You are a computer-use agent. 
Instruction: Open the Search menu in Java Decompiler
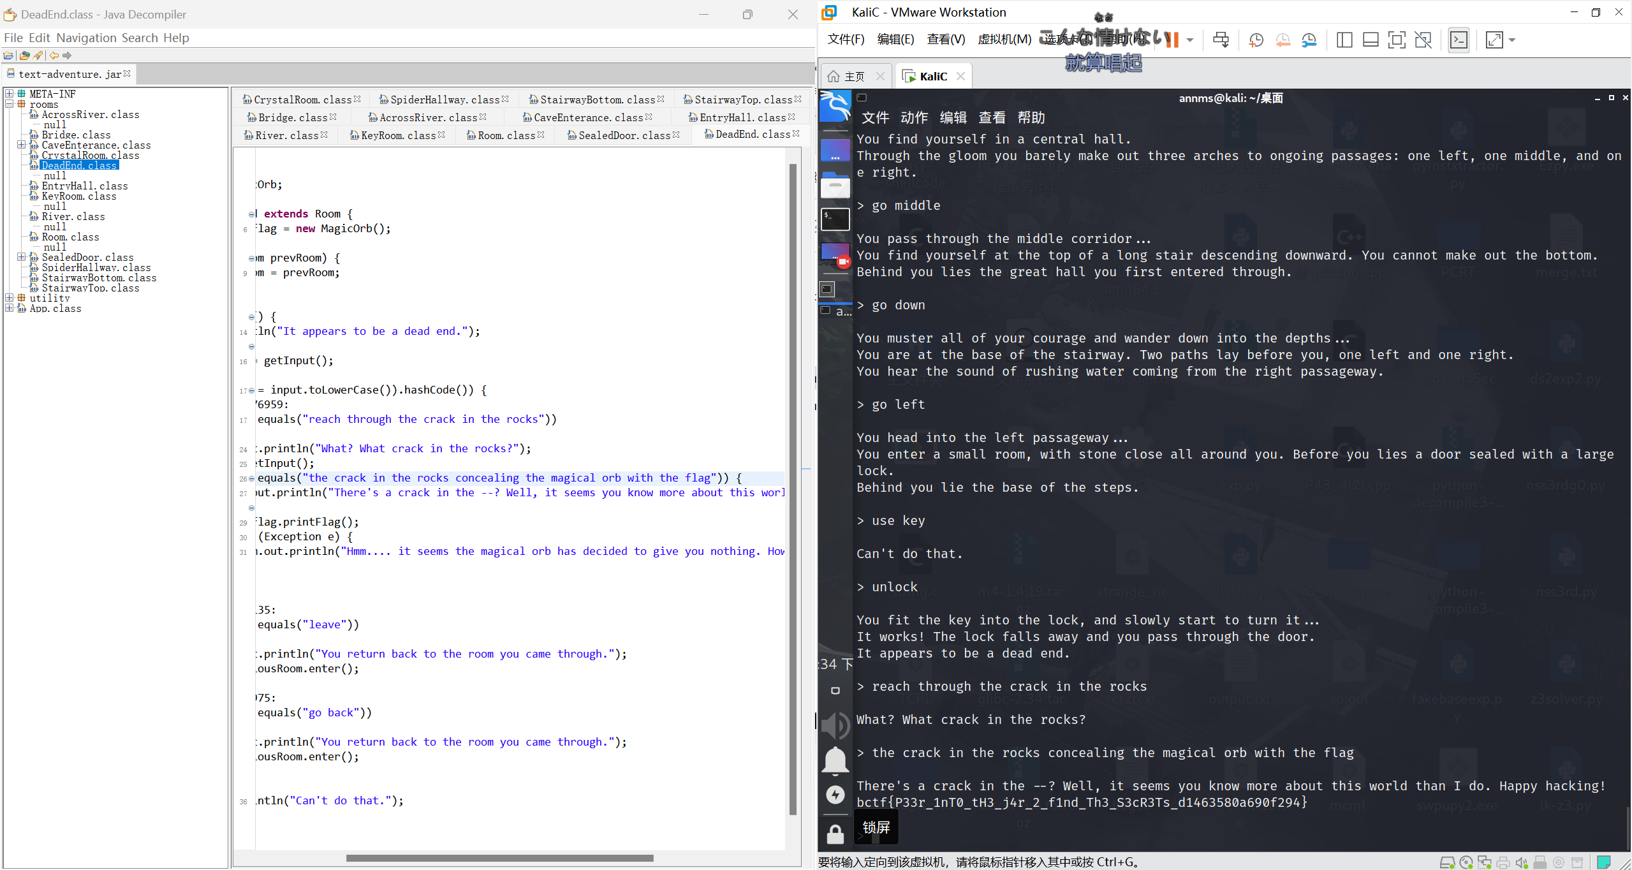click(x=140, y=38)
